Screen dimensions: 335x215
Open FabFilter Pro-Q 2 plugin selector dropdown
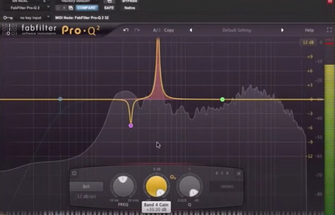(x=27, y=8)
